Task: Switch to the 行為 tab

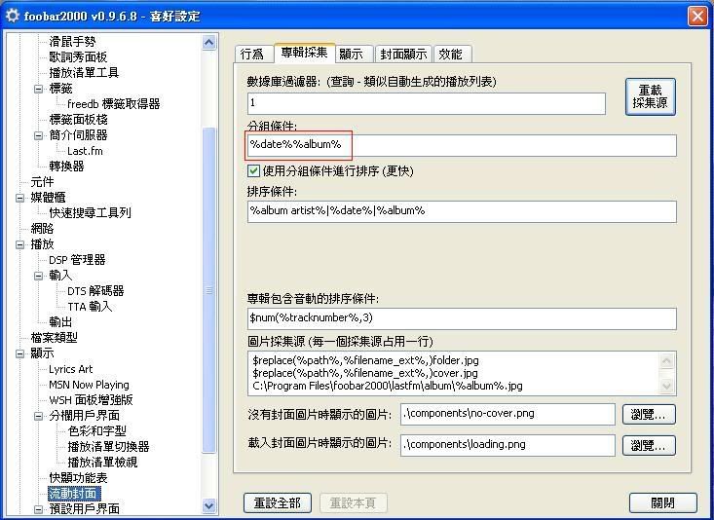Action: 252,54
